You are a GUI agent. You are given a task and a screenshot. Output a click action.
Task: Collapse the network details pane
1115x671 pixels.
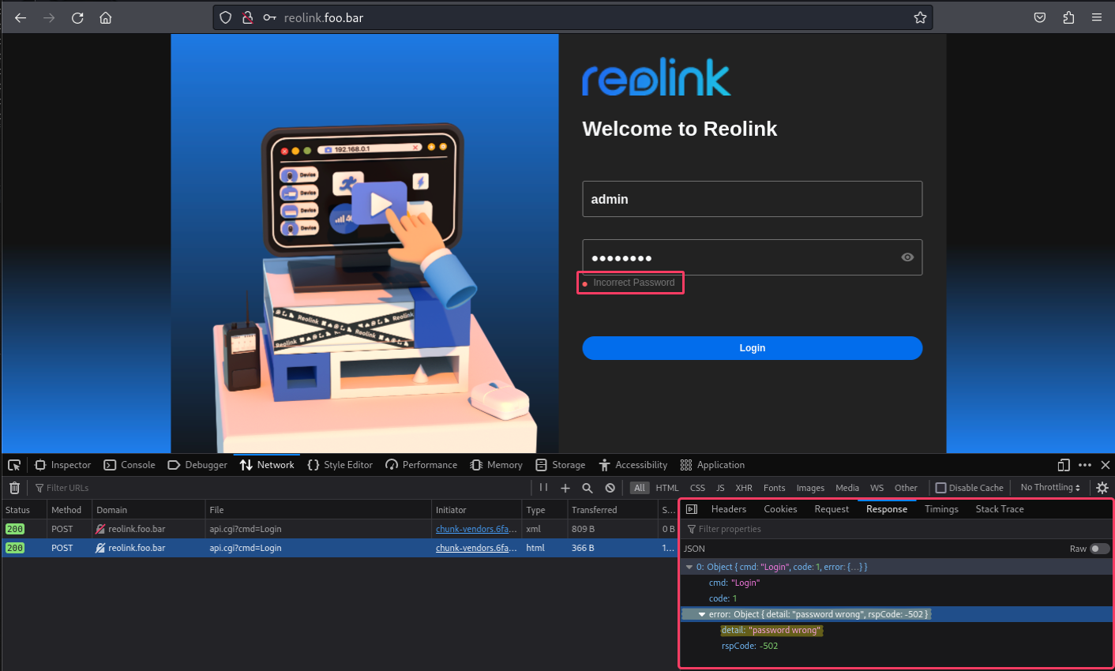click(x=692, y=509)
